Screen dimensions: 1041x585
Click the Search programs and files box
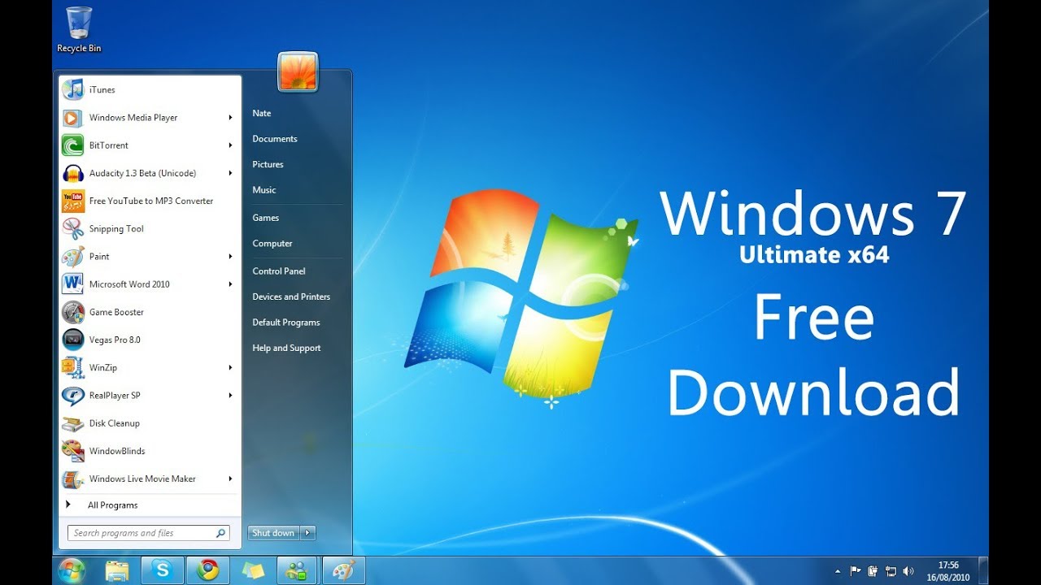149,533
